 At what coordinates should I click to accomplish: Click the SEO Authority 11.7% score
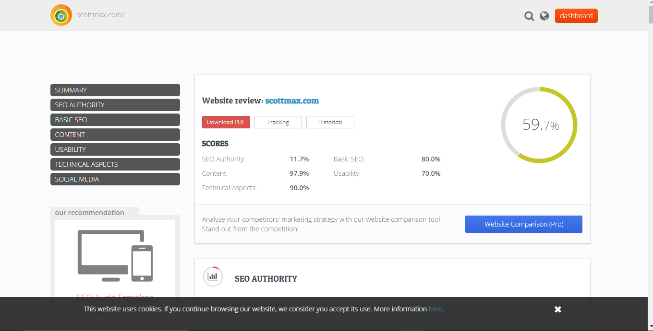[x=299, y=159]
